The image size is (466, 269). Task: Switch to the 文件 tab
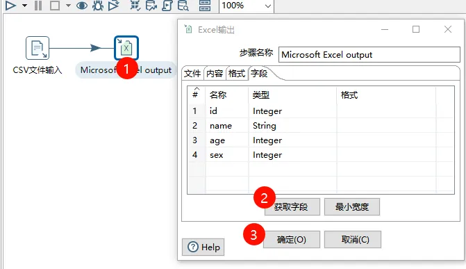click(192, 73)
